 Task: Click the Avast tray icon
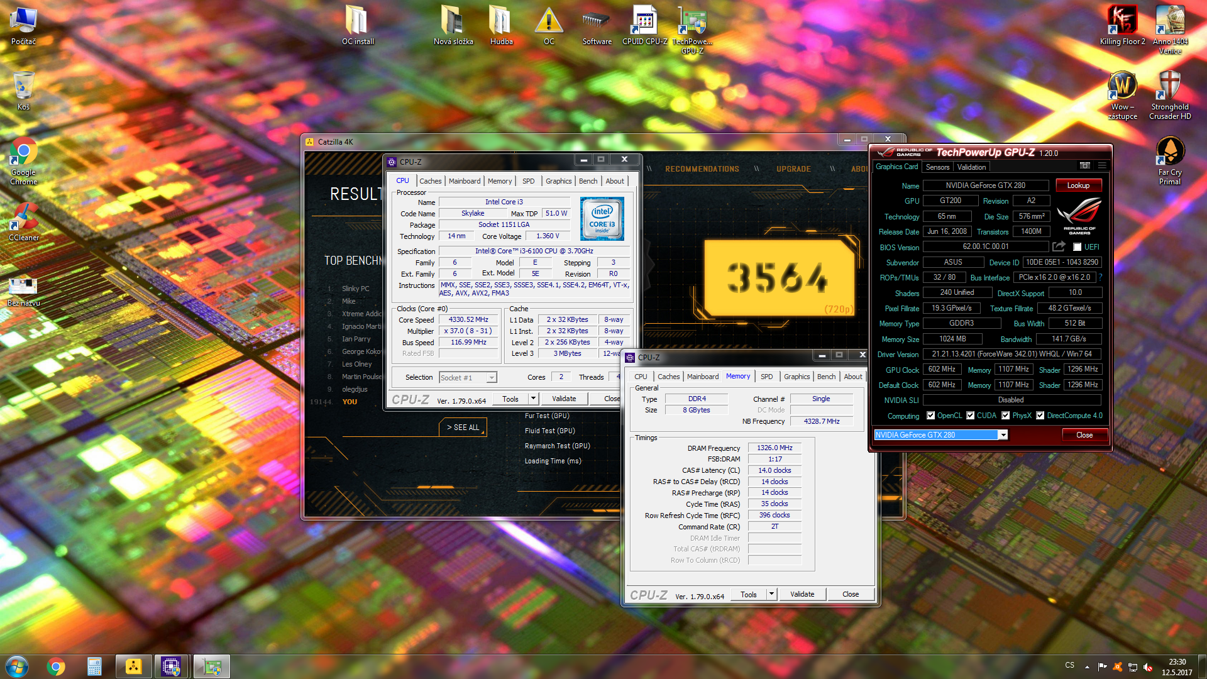click(1117, 667)
